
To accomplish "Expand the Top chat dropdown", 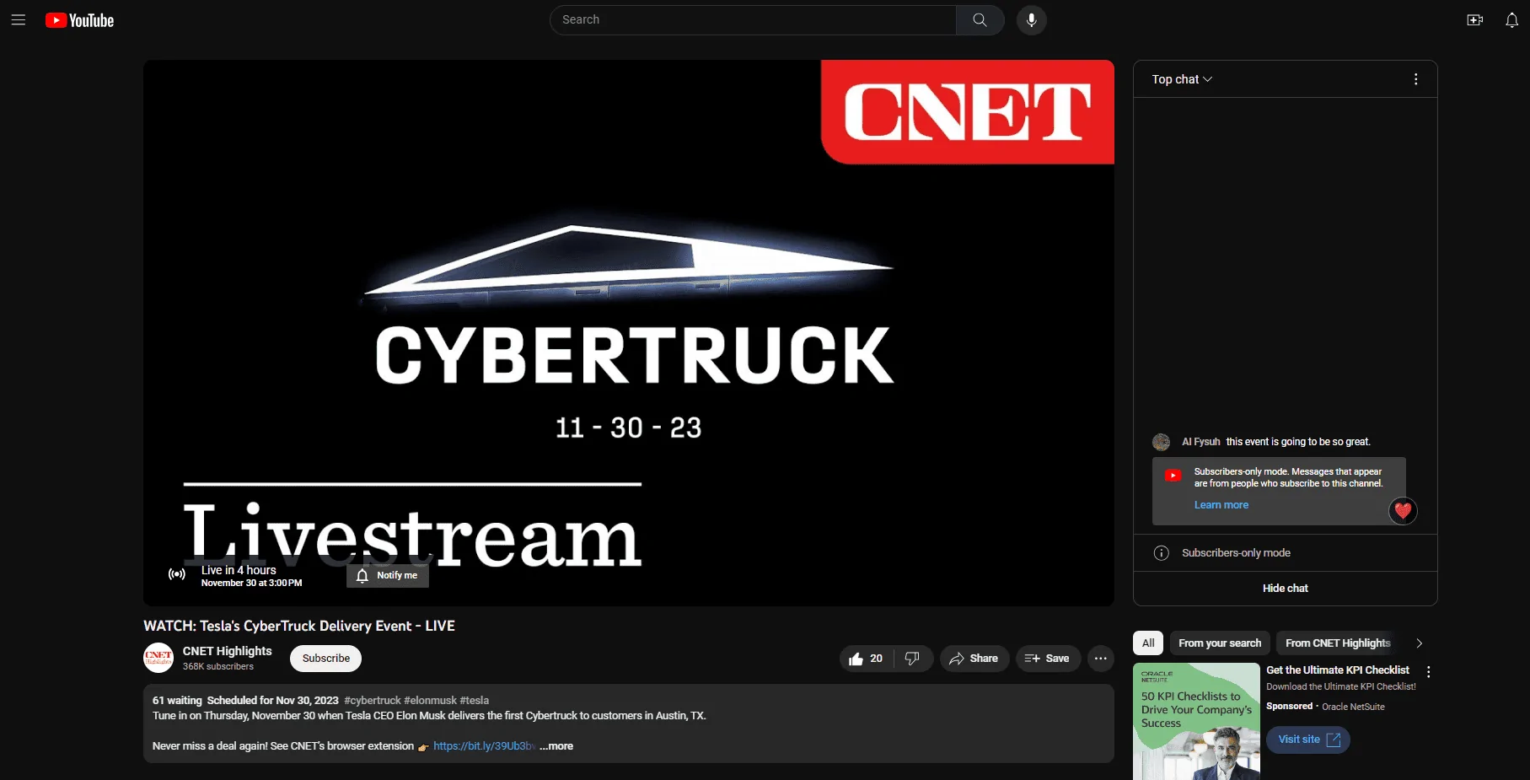I will [x=1182, y=79].
